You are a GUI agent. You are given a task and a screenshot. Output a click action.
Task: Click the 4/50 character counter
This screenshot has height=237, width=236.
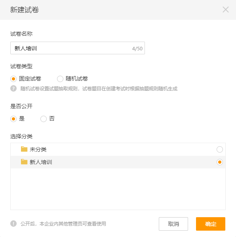click(137, 48)
